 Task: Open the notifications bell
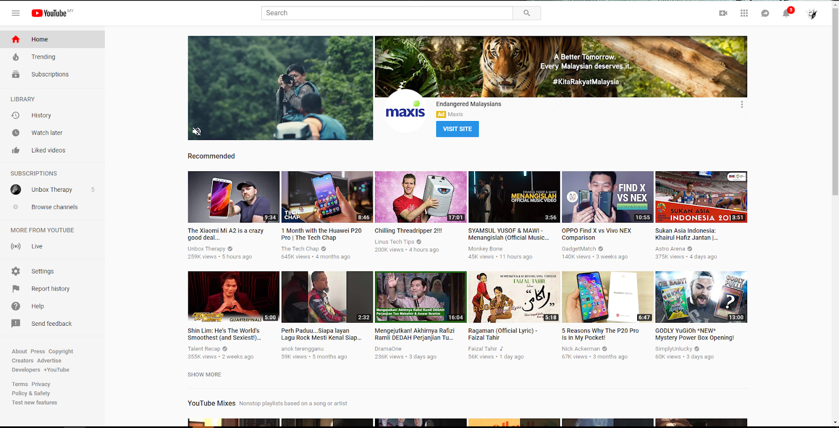click(x=786, y=13)
